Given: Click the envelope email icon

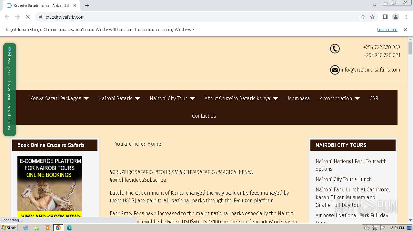Looking at the screenshot, I should [335, 70].
